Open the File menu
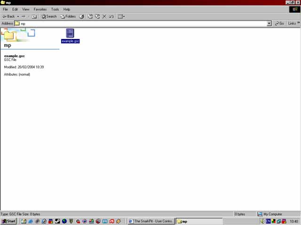Image resolution: width=301 pixels, height=225 pixels. point(6,9)
